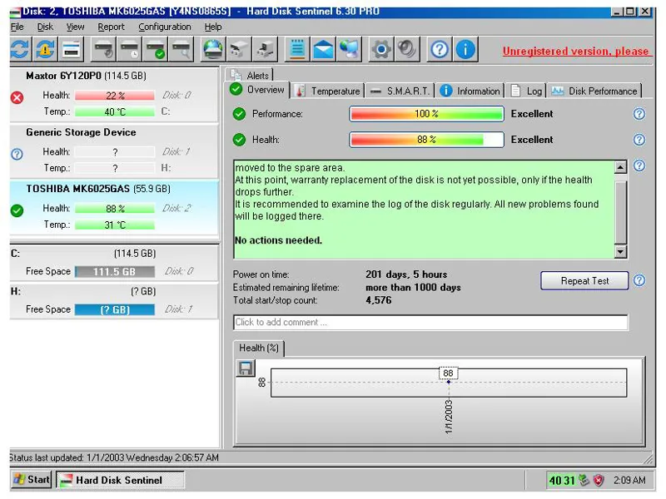Open the File menu

pos(17,27)
